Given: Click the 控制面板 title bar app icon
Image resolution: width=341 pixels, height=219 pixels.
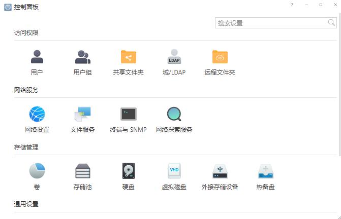Looking at the screenshot, I should [8, 7].
